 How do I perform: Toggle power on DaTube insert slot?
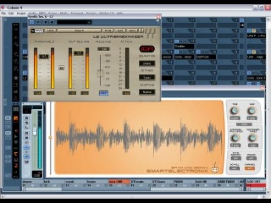point(198,52)
